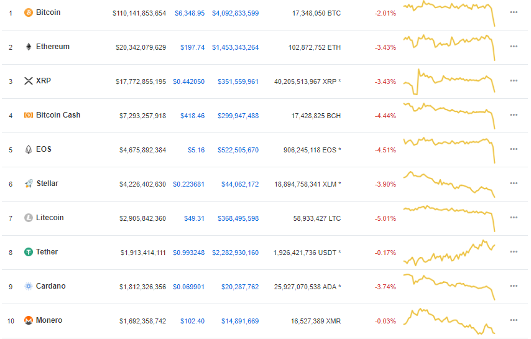View the Tether 7-day price sparkline
This screenshot has height=339, width=531.
coord(449,251)
